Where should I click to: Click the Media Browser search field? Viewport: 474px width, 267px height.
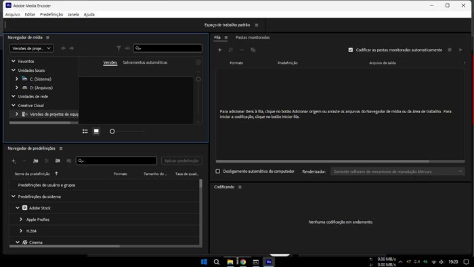click(x=167, y=48)
